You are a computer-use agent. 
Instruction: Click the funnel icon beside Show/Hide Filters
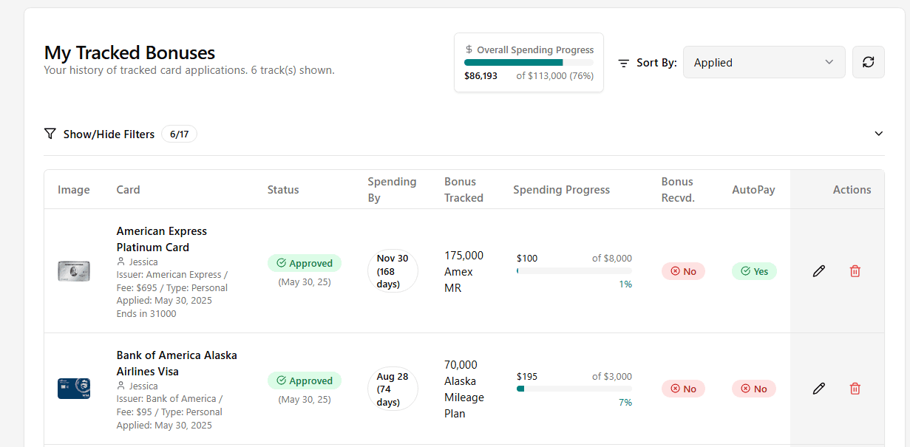point(50,134)
